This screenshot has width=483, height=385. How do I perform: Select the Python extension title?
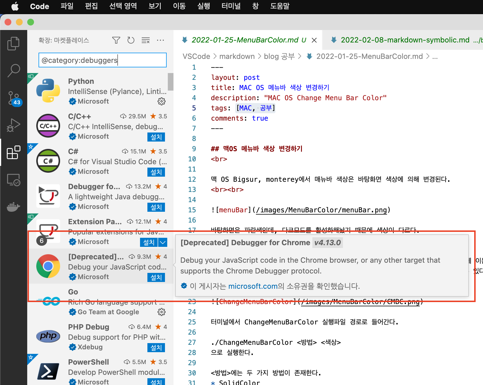(x=81, y=81)
